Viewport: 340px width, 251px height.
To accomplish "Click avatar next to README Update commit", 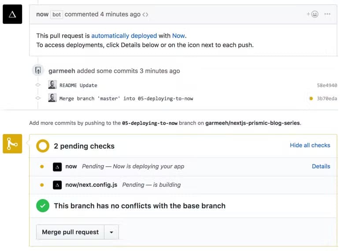I will tap(52, 85).
